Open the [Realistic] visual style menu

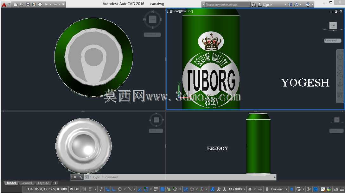point(186,11)
